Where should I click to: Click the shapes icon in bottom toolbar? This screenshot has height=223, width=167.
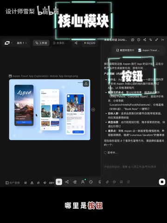(x=75, y=182)
